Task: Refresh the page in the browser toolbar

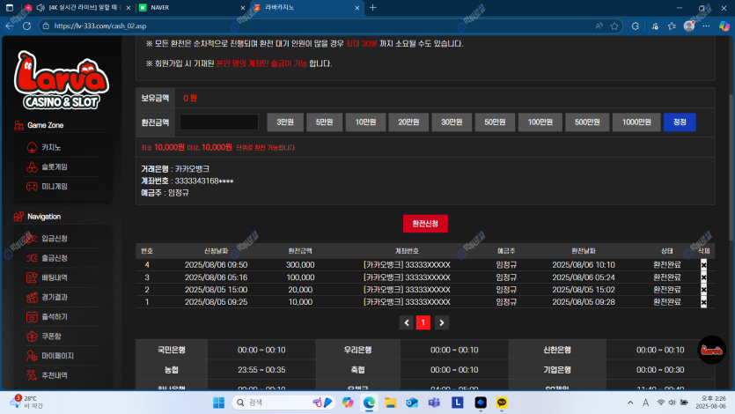Action: [26, 26]
